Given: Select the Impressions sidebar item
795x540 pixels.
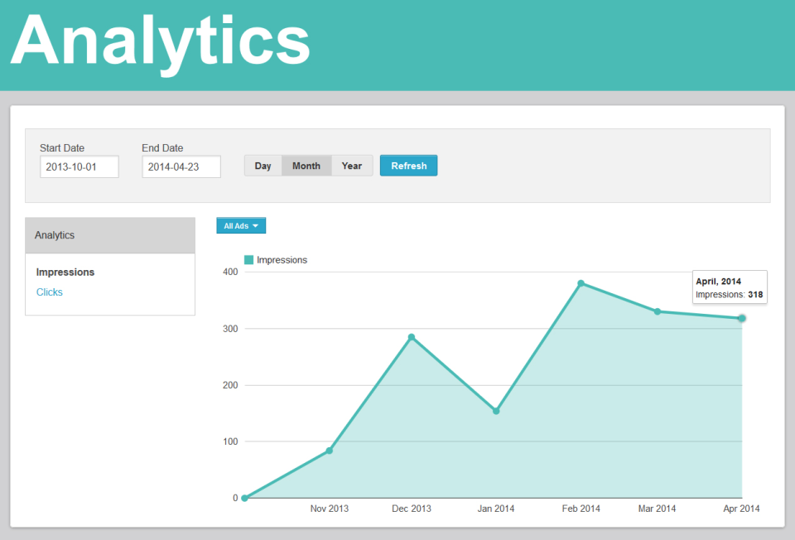Looking at the screenshot, I should [65, 272].
